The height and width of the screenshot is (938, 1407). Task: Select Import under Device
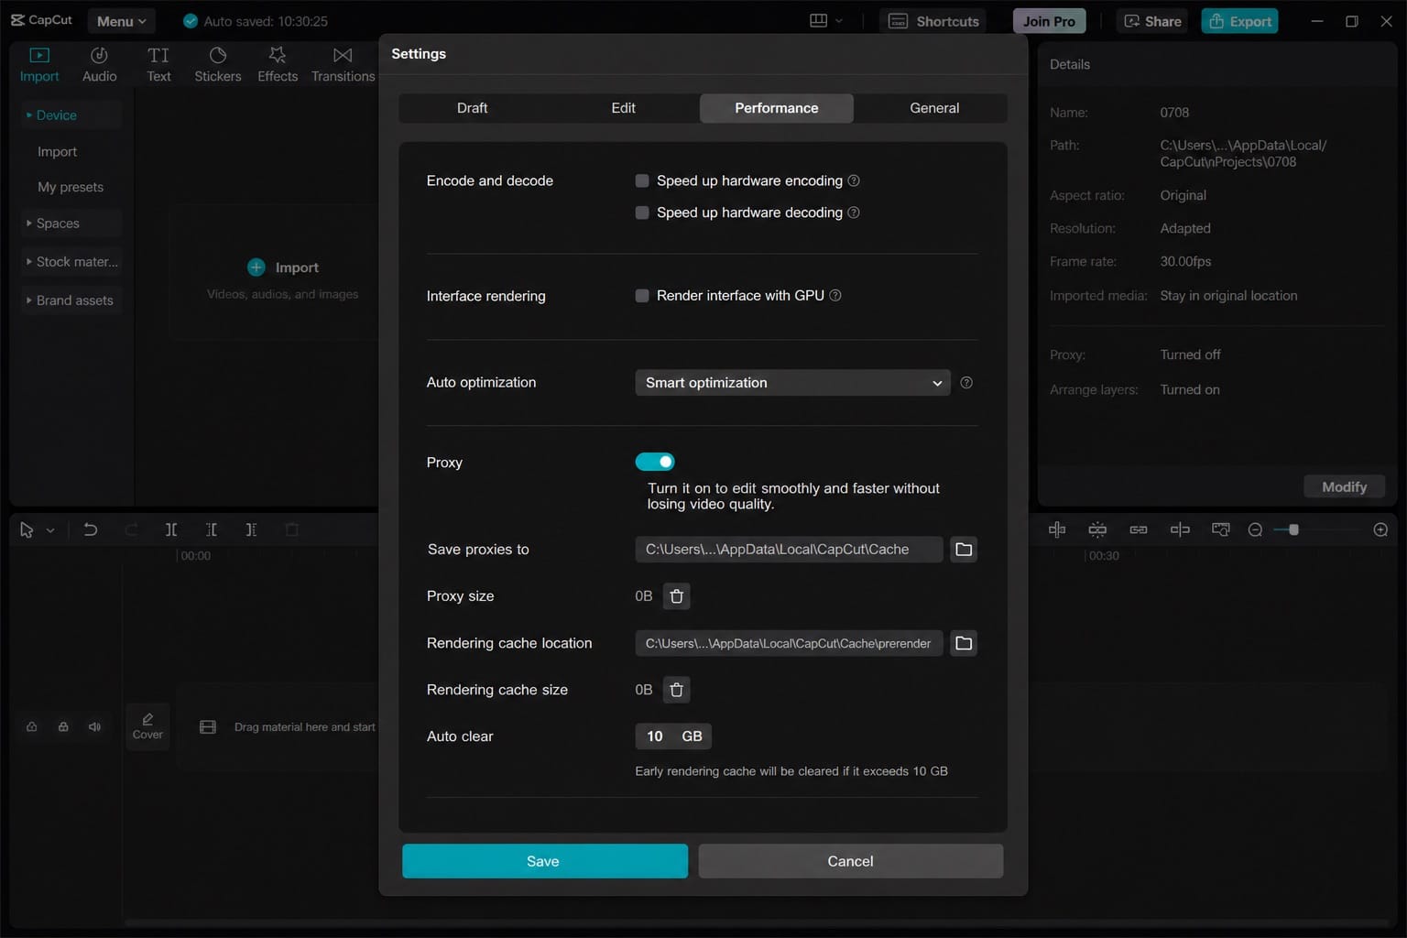click(x=57, y=152)
